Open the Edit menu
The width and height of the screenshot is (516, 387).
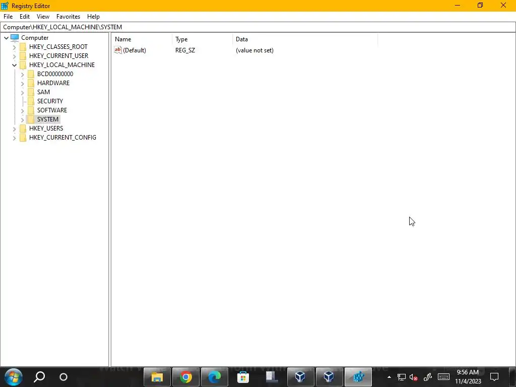click(x=25, y=17)
